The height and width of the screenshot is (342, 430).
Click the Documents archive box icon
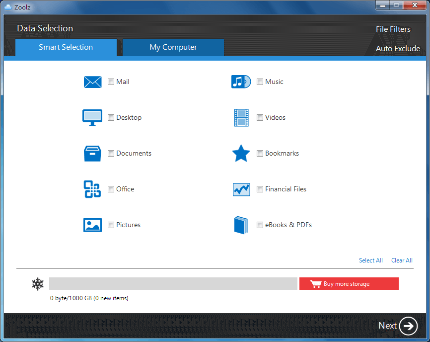coord(92,154)
